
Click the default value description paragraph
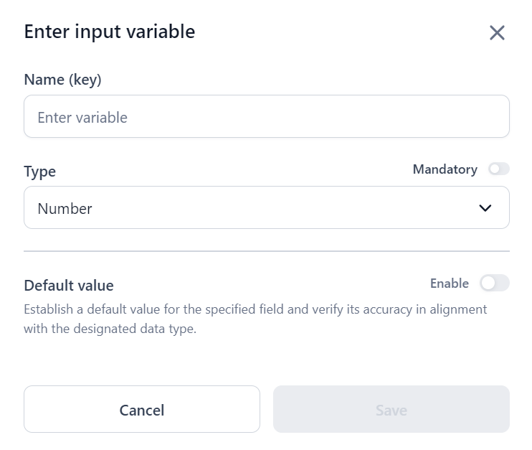tap(255, 319)
